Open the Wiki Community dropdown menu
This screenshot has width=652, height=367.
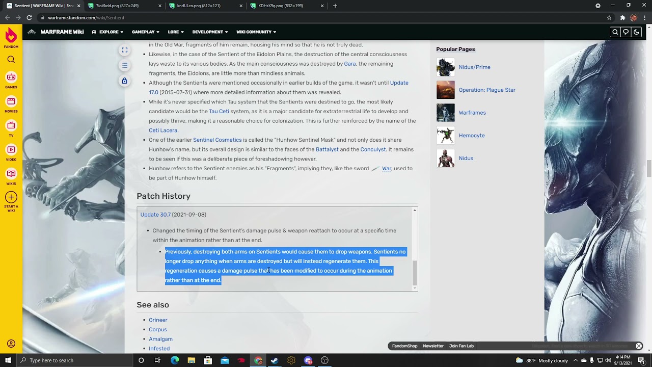[x=256, y=32]
